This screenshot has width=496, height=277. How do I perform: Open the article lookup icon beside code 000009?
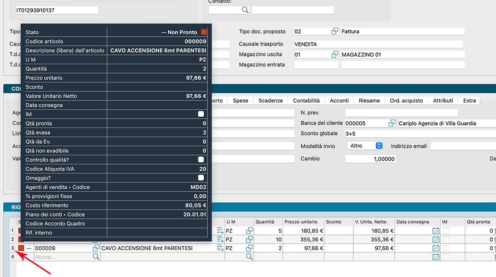[96, 248]
